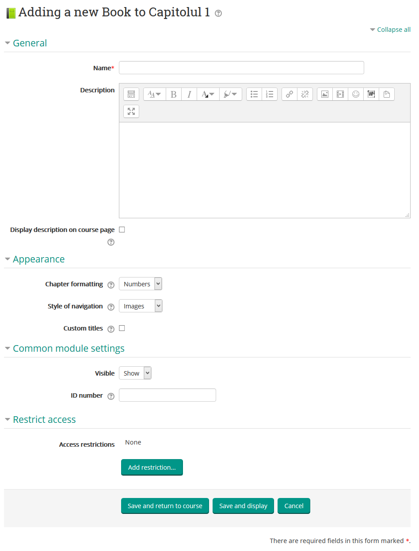Open the Visible dropdown
419x551 pixels.
pyautogui.click(x=135, y=373)
